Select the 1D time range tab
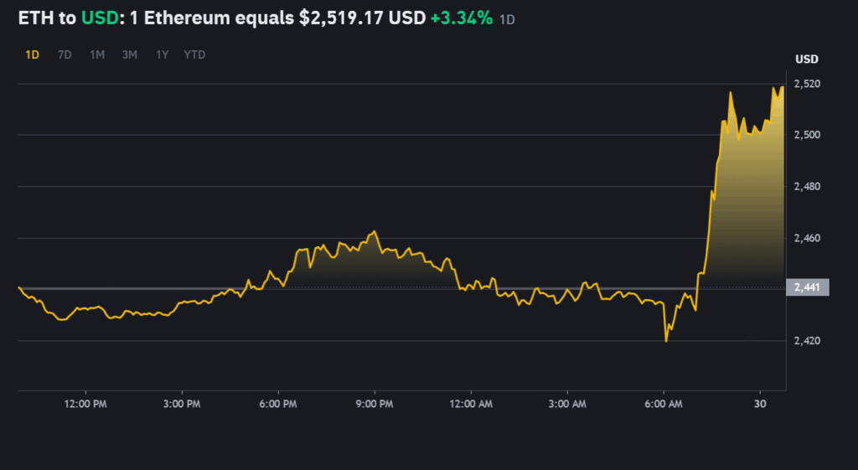This screenshot has height=470, width=858. click(x=33, y=55)
